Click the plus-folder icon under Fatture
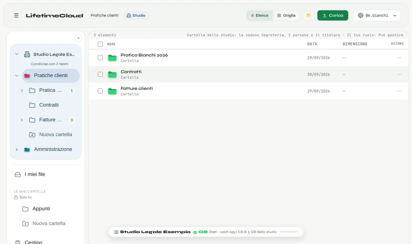The image size is (412, 244). [x=32, y=135]
